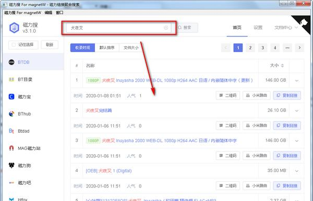
Task: Open the [OEB] 犬夜叉 1 (Digital) link
Action: 109,171
